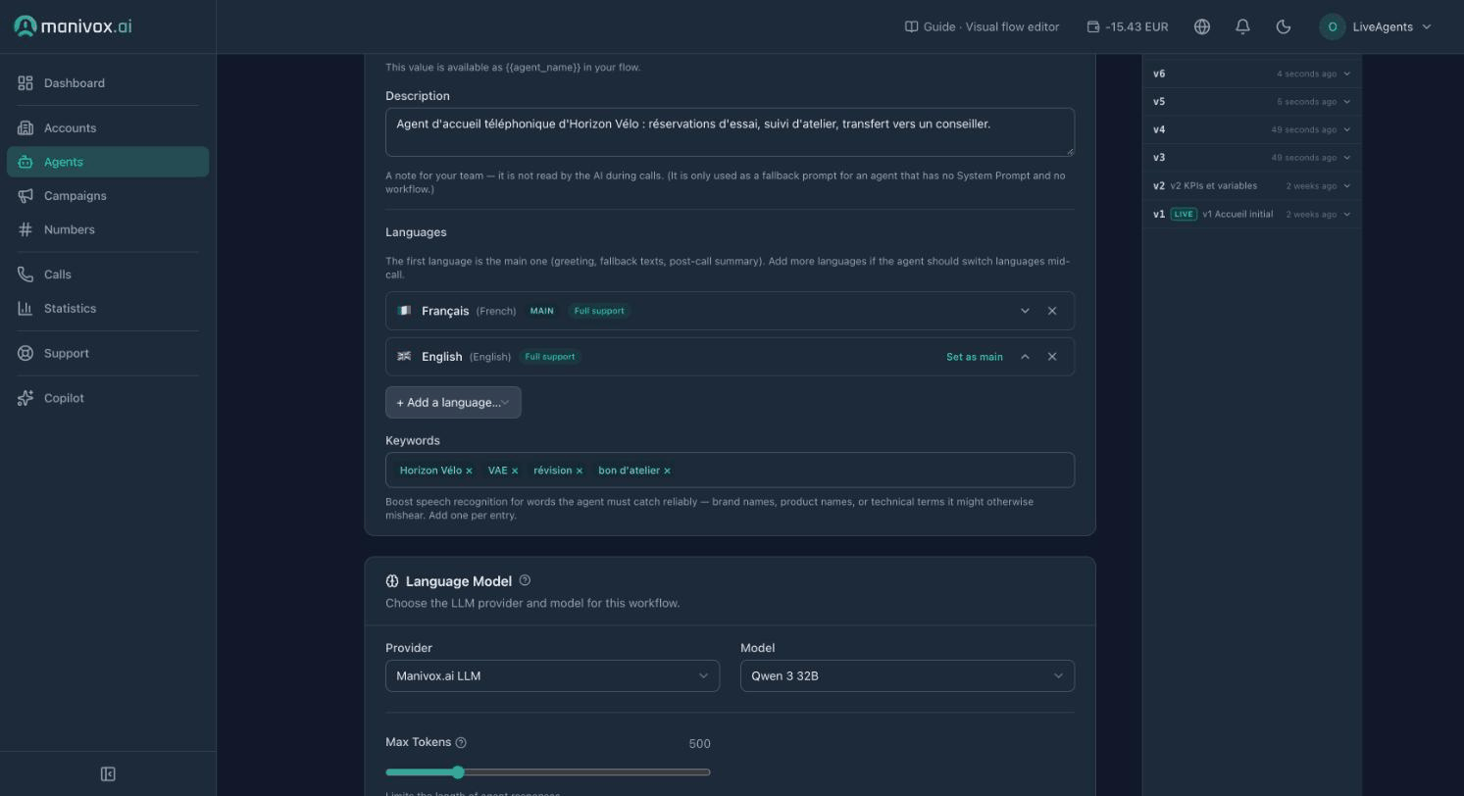
Task: Open the notifications bell
Action: point(1242,26)
